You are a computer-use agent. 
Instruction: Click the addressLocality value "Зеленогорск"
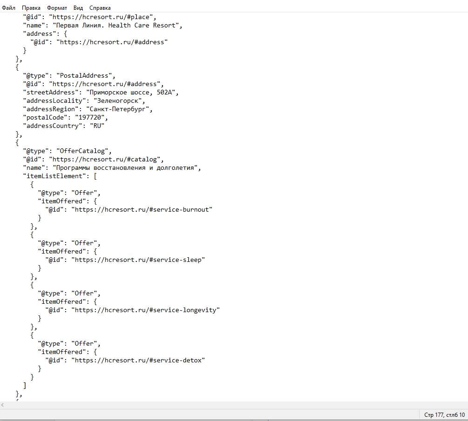click(x=118, y=100)
